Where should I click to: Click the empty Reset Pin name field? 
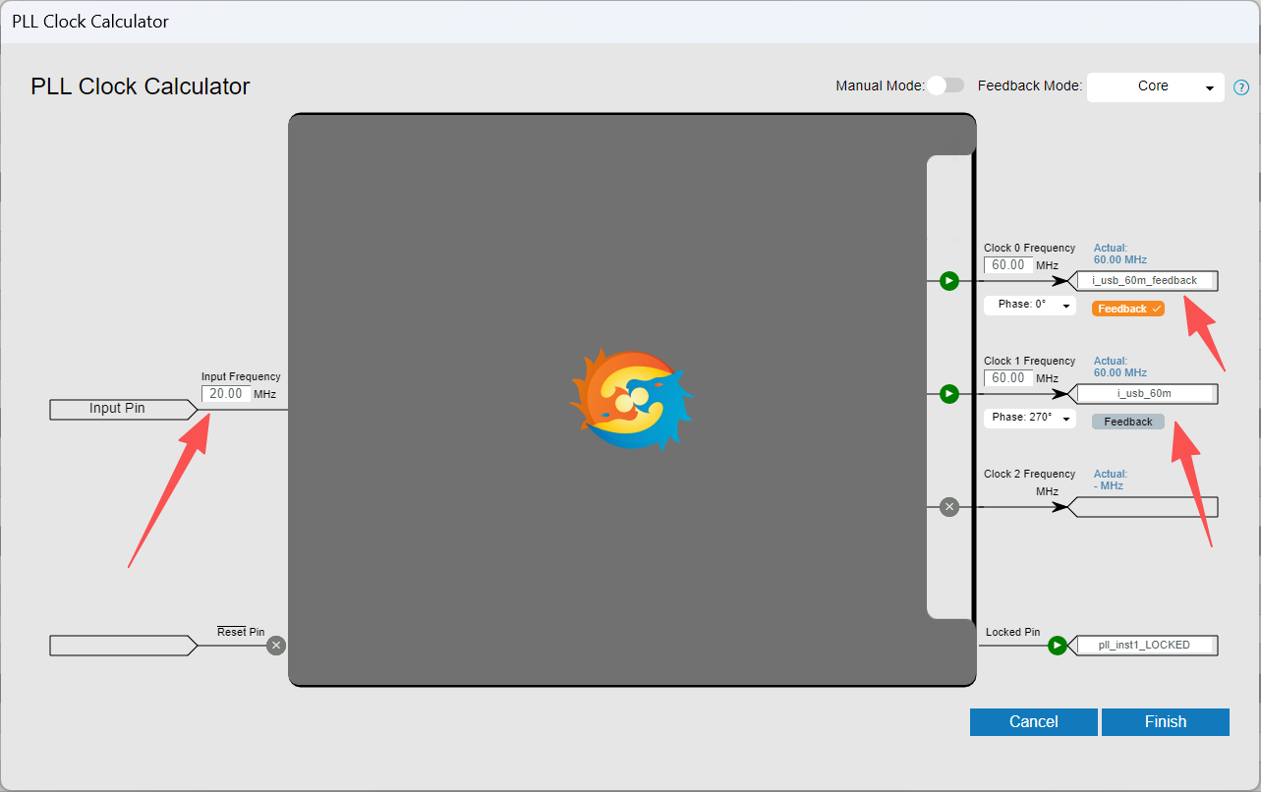pos(124,646)
